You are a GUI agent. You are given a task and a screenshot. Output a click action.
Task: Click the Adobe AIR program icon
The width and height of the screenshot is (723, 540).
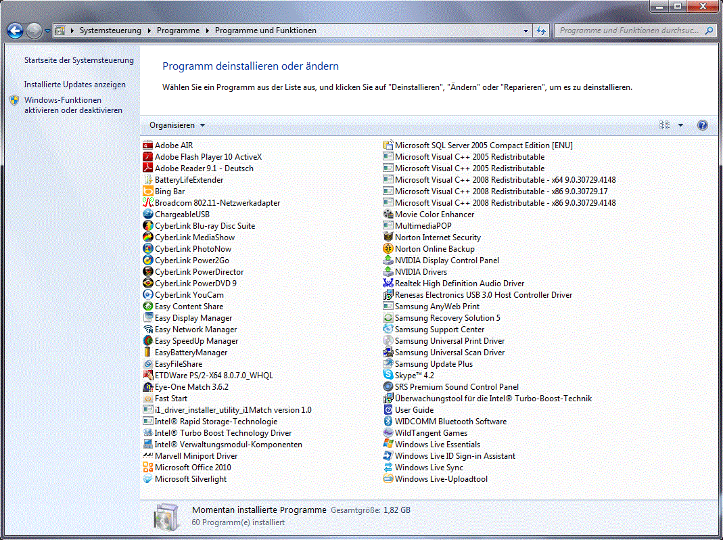(x=148, y=145)
